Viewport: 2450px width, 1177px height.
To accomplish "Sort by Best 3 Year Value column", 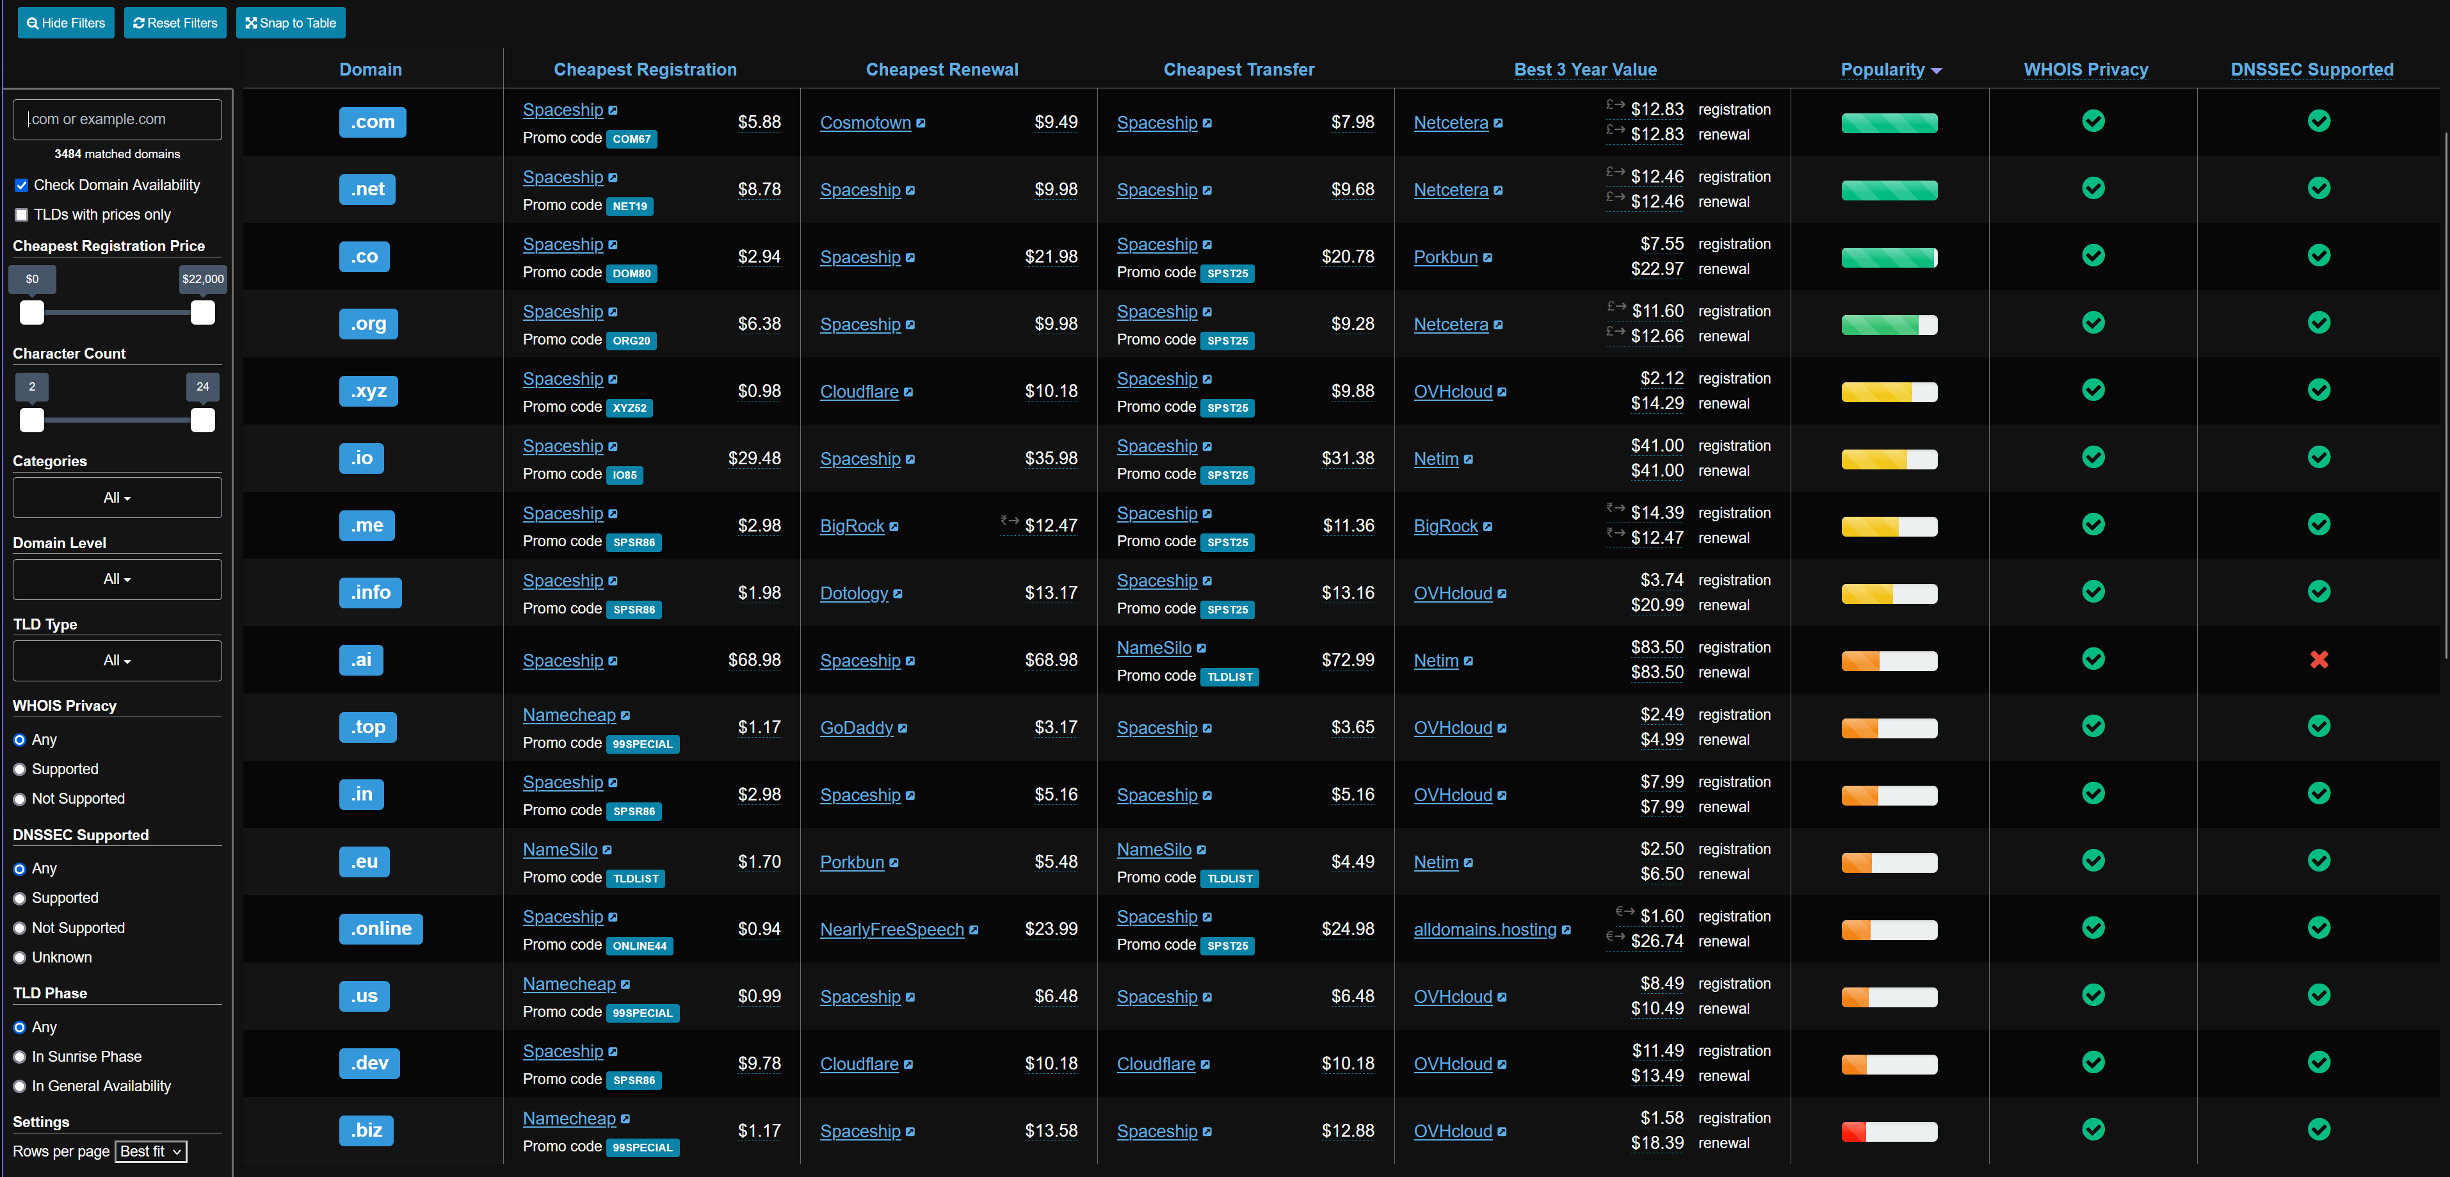I will pos(1584,69).
